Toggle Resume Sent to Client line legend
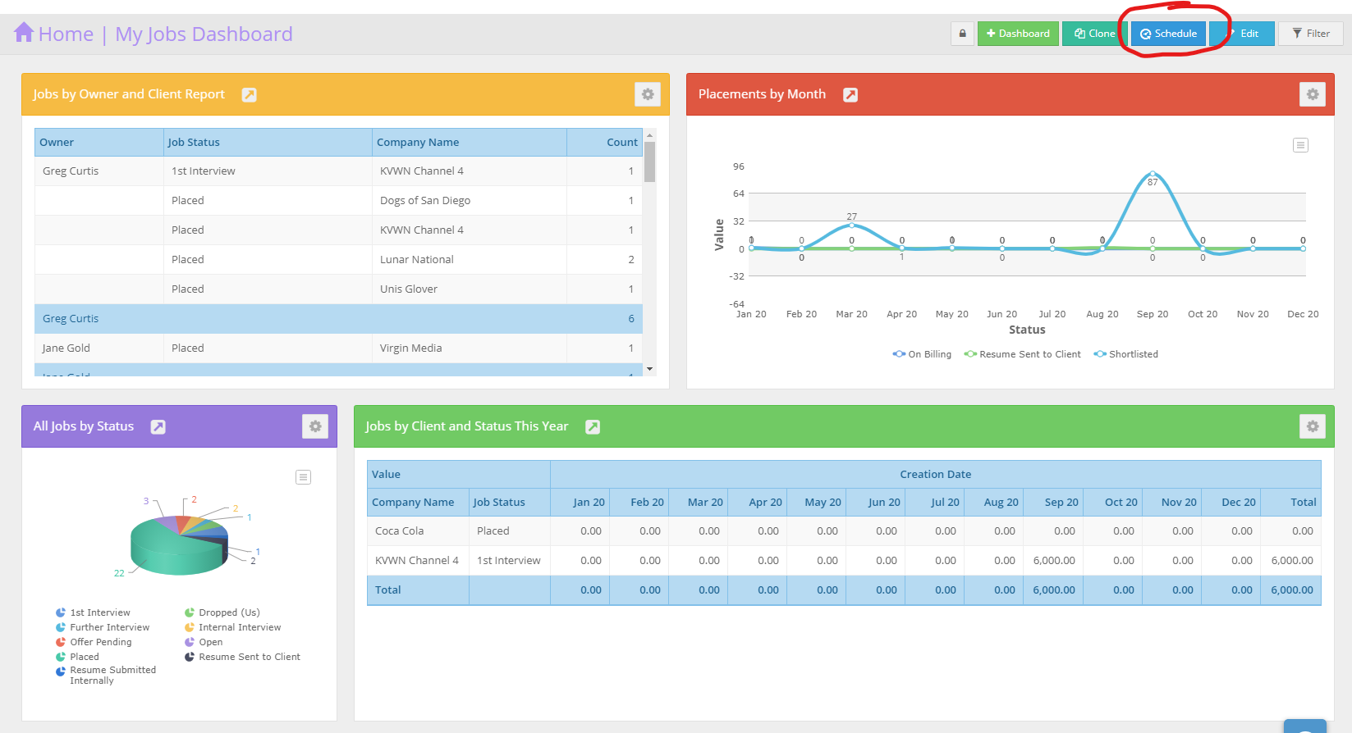 tap(1023, 354)
